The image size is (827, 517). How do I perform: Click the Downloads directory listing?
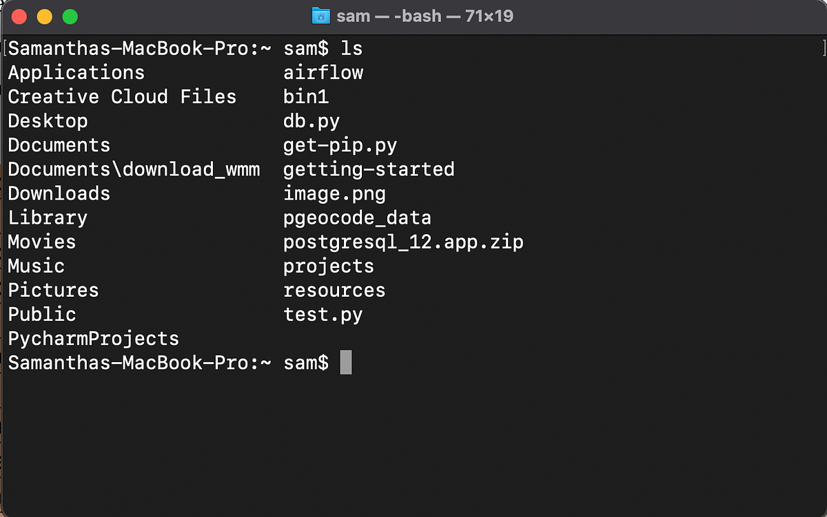coord(59,193)
